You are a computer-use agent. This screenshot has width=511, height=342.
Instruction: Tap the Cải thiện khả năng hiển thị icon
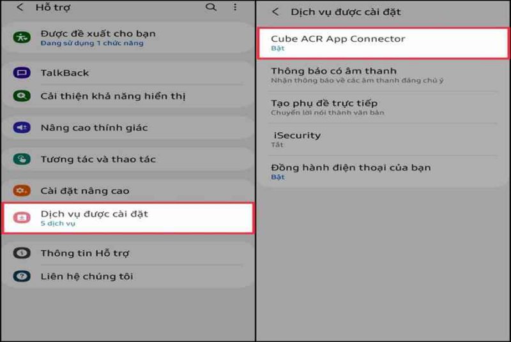tap(22, 96)
